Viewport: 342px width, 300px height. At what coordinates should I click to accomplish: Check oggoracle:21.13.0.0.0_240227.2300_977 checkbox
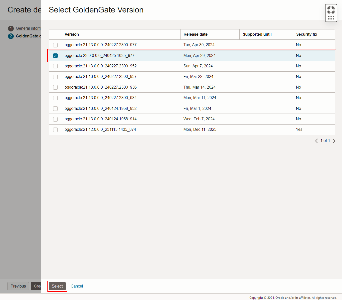(55, 45)
